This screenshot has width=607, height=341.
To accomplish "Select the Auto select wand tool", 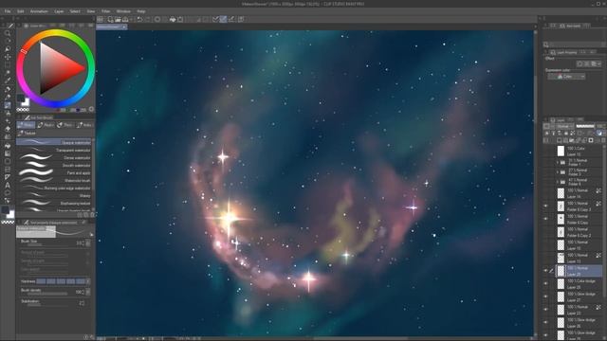I will pyautogui.click(x=8, y=73).
